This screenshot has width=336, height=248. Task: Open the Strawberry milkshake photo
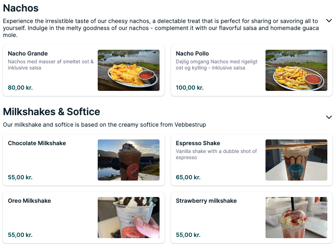pyautogui.click(x=296, y=218)
